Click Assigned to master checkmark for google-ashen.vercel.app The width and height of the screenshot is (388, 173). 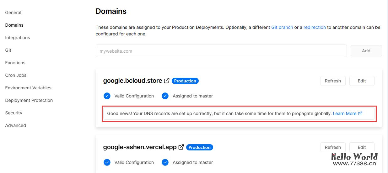tap(165, 162)
